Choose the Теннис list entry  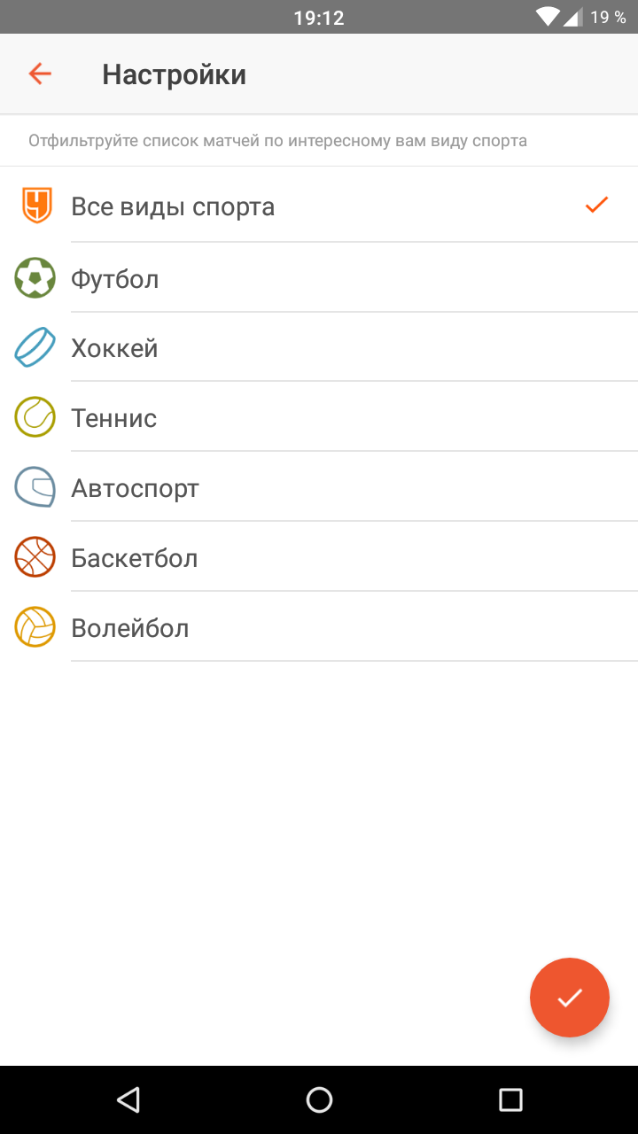coord(319,417)
